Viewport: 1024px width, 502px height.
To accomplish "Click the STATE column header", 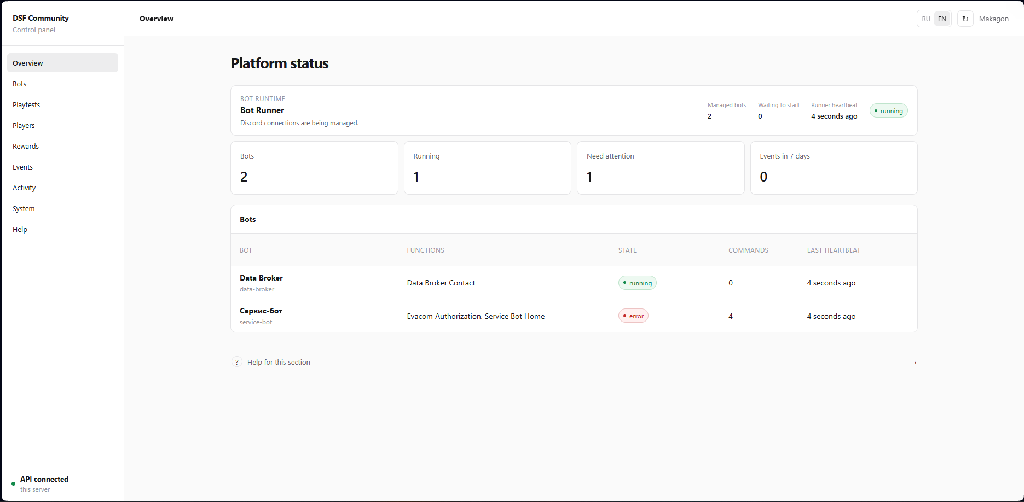I will point(627,250).
